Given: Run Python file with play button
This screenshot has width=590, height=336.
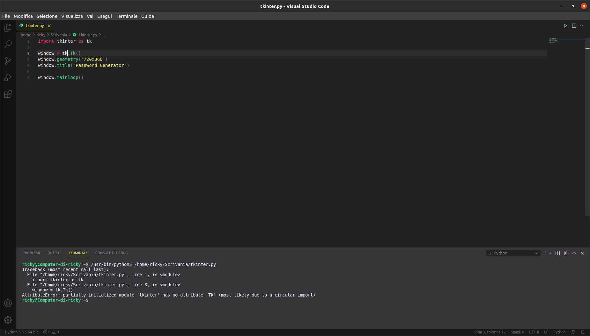Looking at the screenshot, I should coord(565,26).
